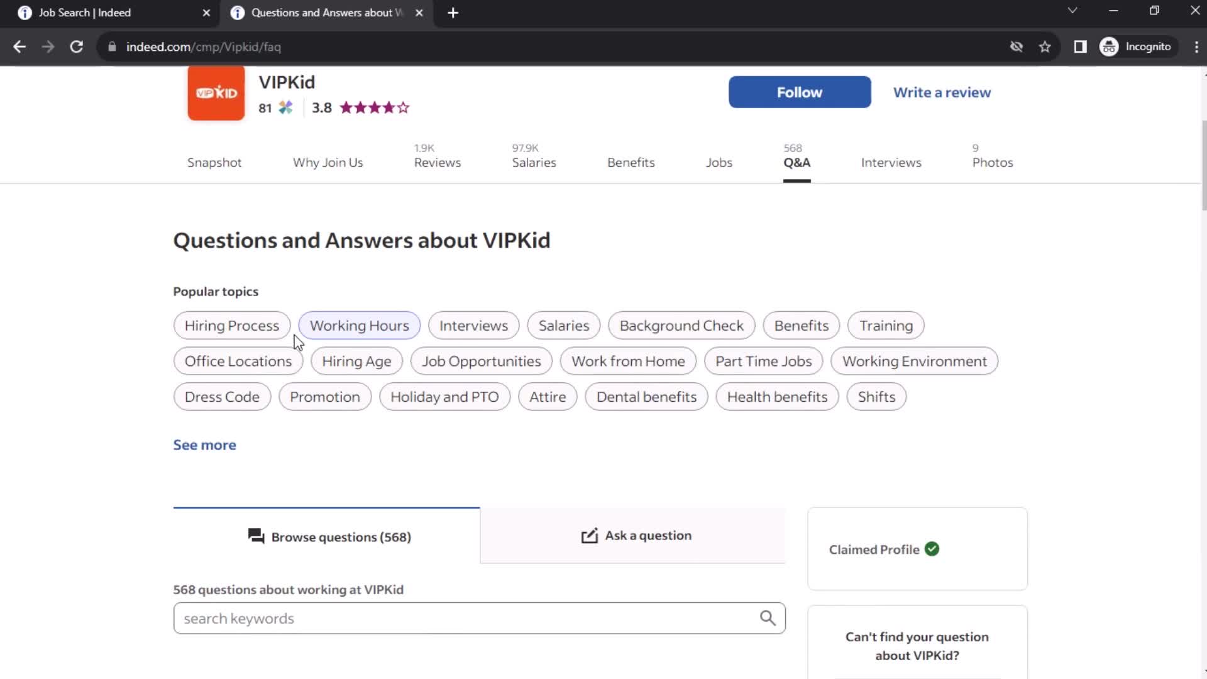Viewport: 1207px width, 679px height.
Task: Click the Claimed Profile label
Action: point(874,549)
